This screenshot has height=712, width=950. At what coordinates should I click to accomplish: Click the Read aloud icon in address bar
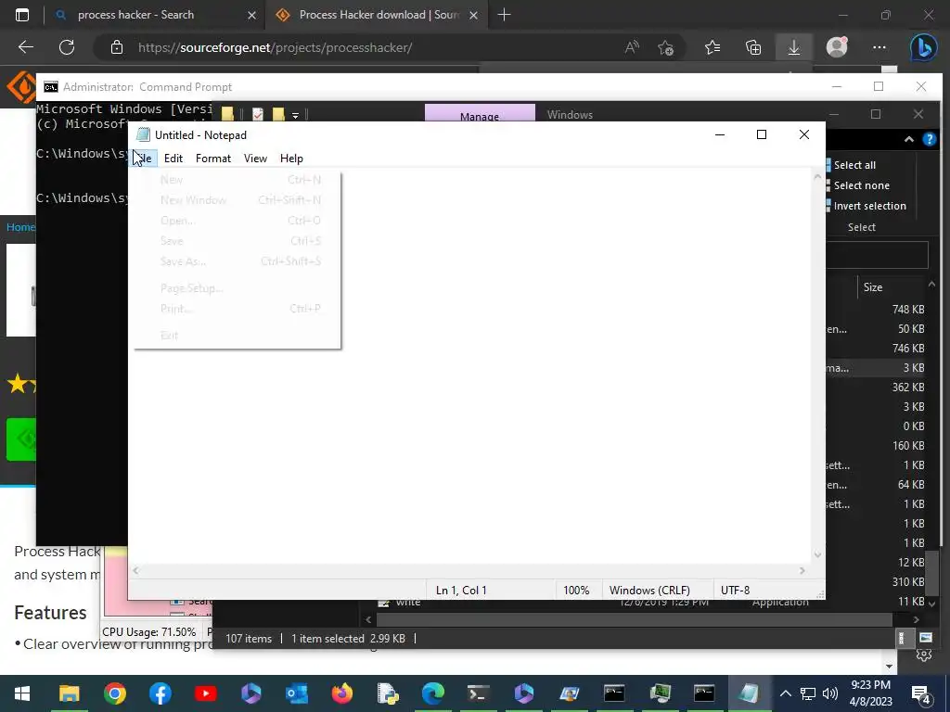pyautogui.click(x=631, y=47)
